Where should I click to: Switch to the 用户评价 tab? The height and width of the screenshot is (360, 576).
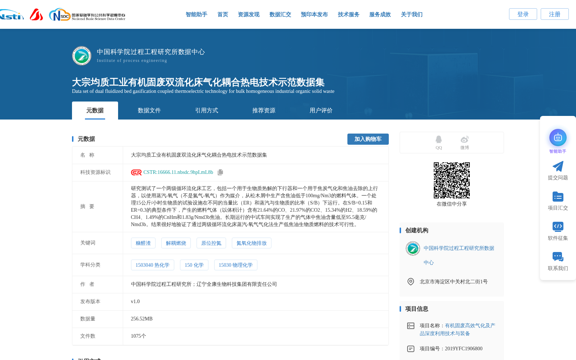(321, 111)
